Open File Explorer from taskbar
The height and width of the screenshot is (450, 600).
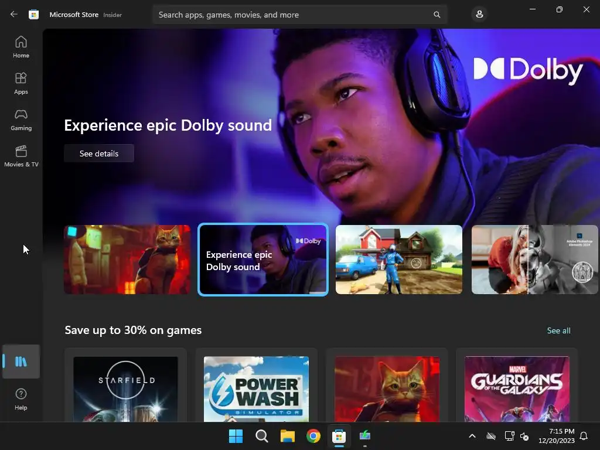click(287, 436)
